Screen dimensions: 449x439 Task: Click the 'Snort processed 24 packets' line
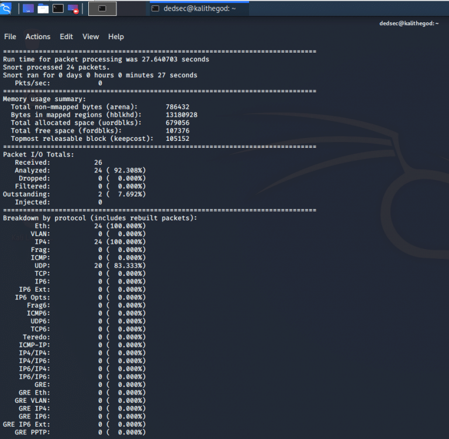pos(56,67)
